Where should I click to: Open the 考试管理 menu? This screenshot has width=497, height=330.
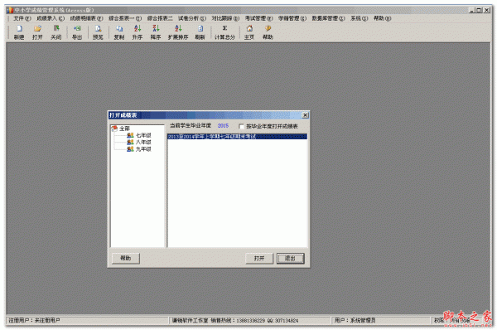point(258,18)
